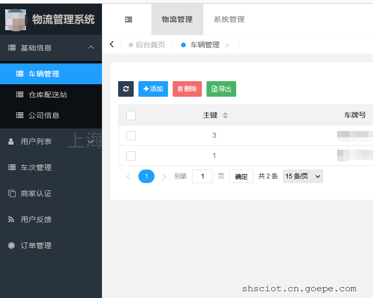373x298 pixels.
Task: Click the refresh icon button
Action: [126, 89]
